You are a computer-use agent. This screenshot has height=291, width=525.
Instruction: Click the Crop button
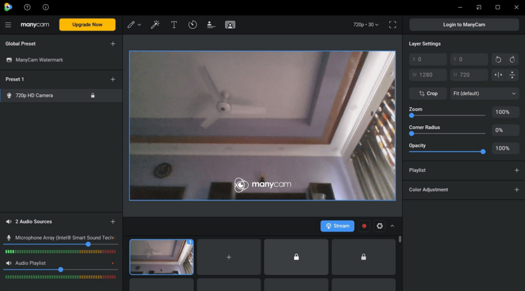(428, 93)
